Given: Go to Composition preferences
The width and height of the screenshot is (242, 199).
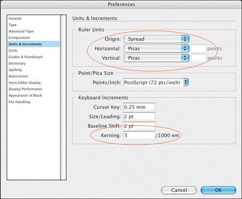Looking at the screenshot, I should click(x=19, y=38).
